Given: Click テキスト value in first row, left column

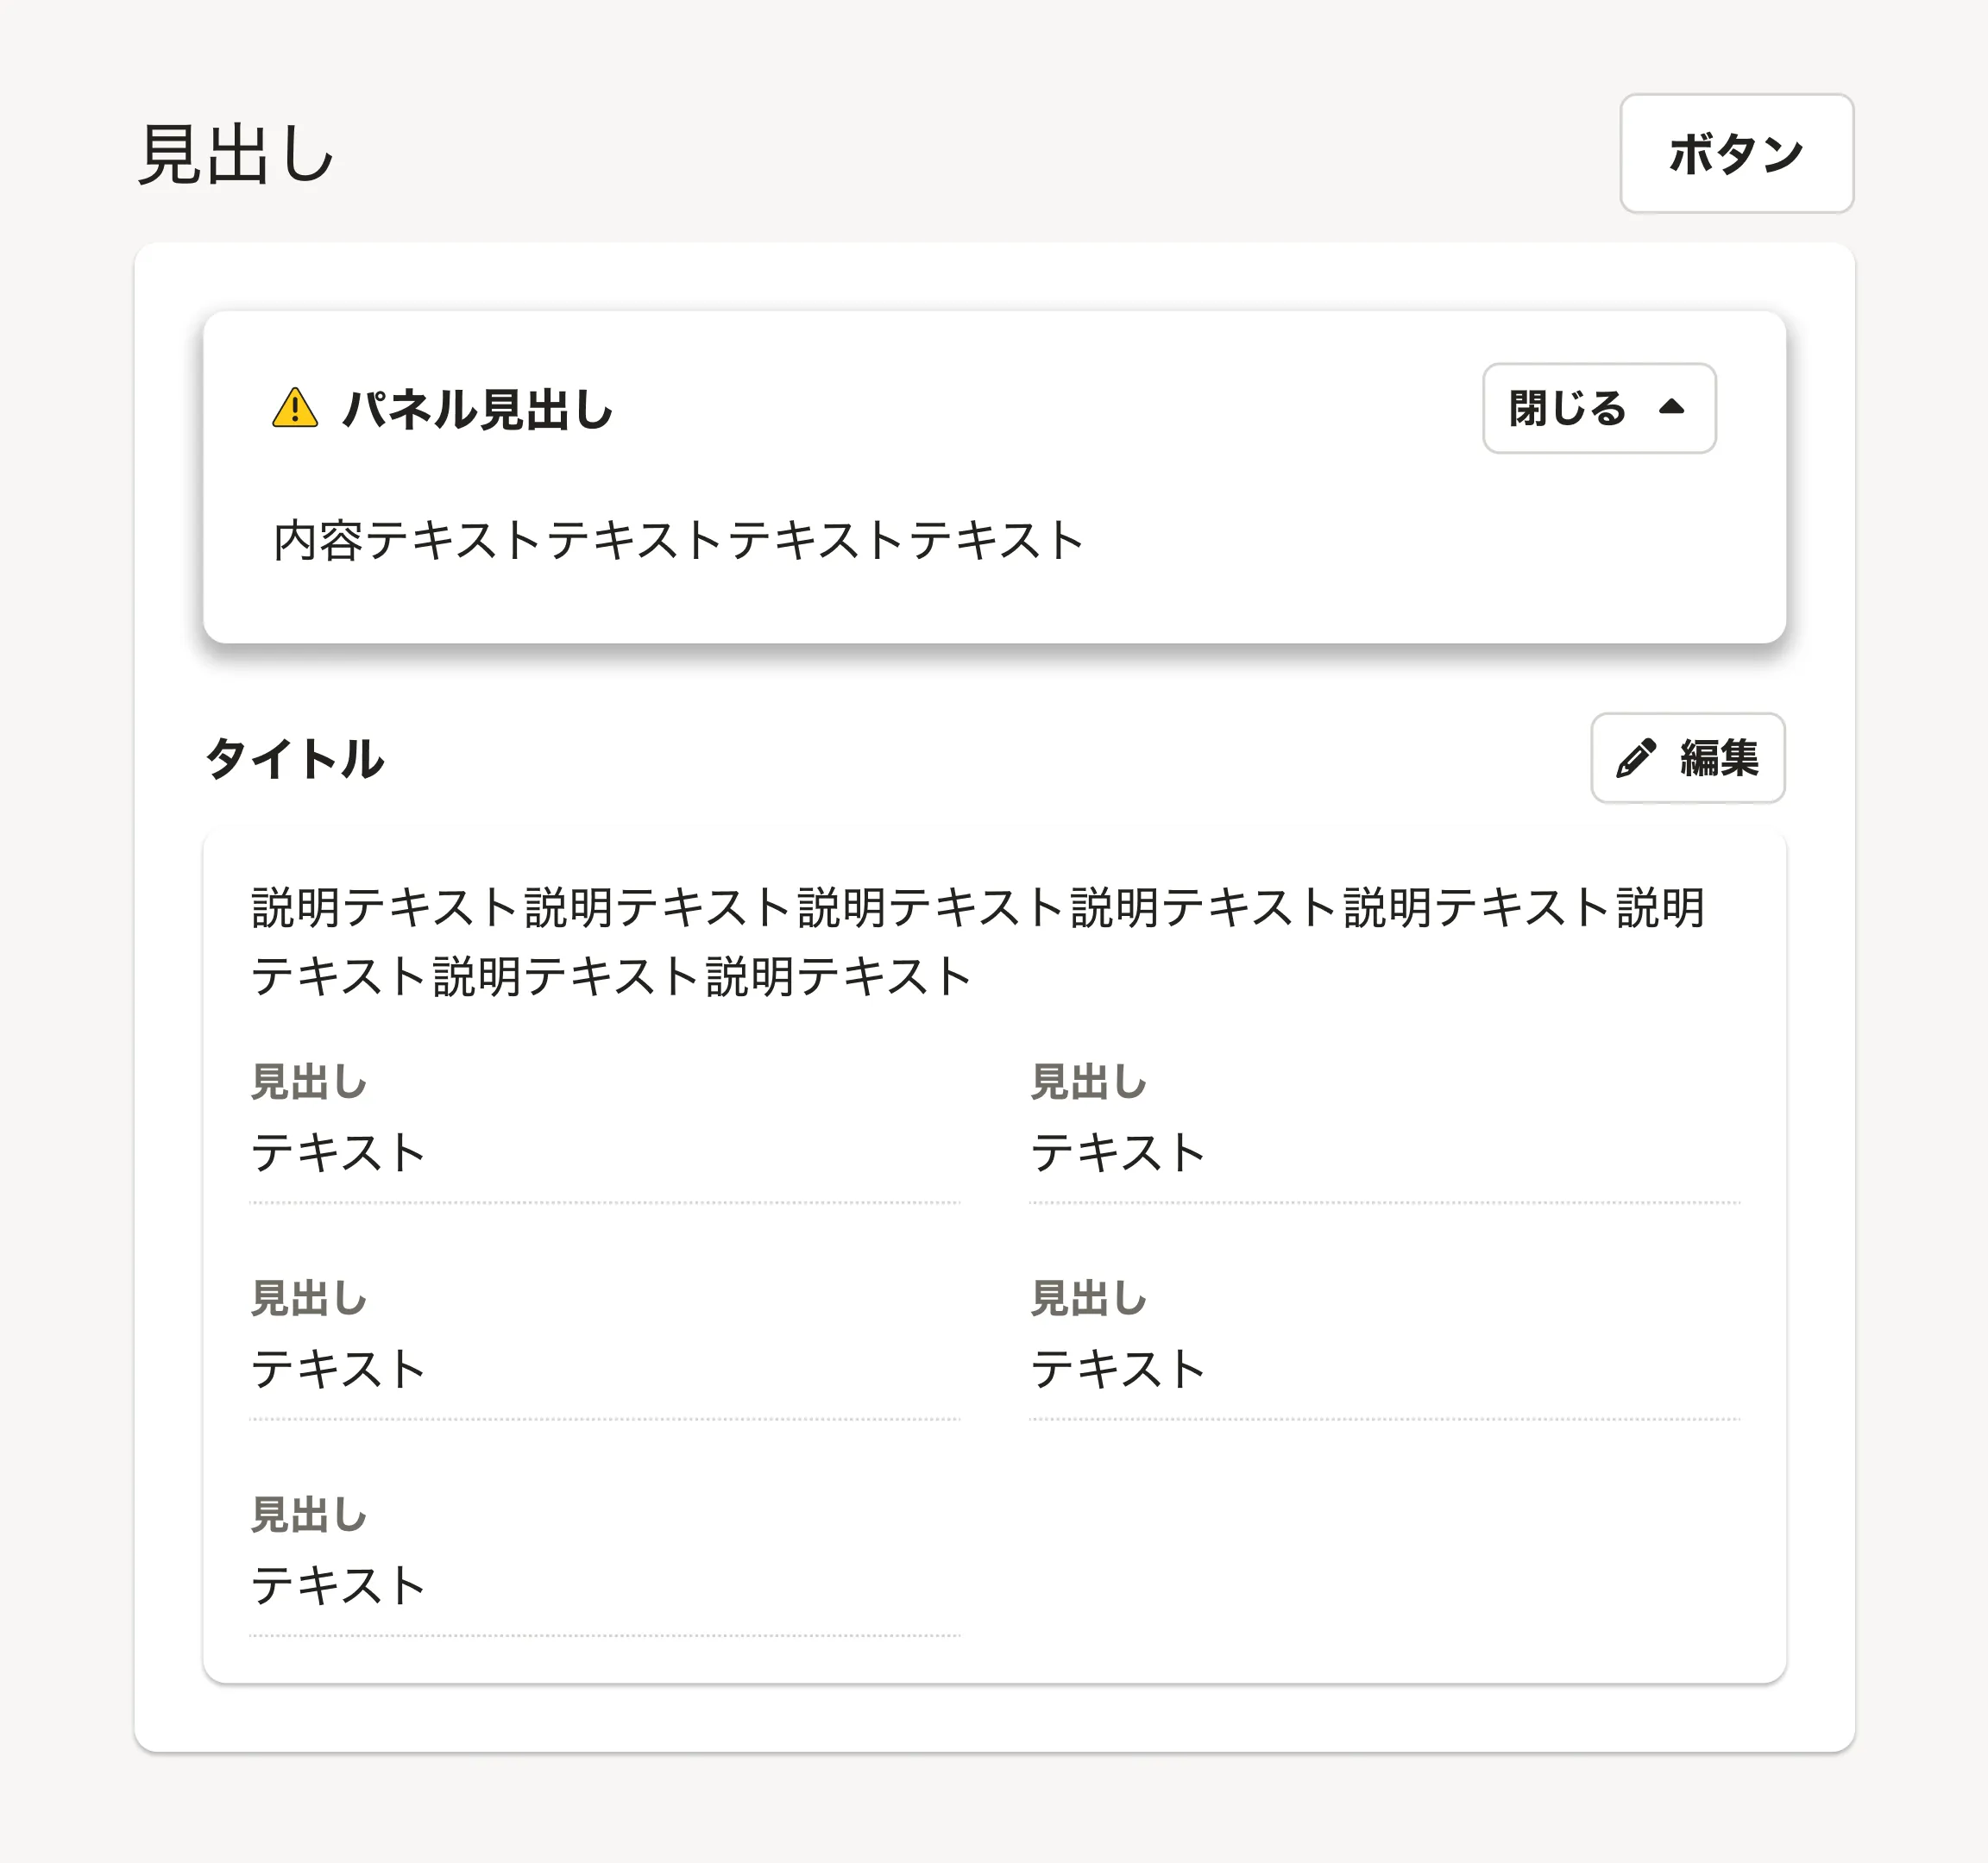Looking at the screenshot, I should 338,1152.
